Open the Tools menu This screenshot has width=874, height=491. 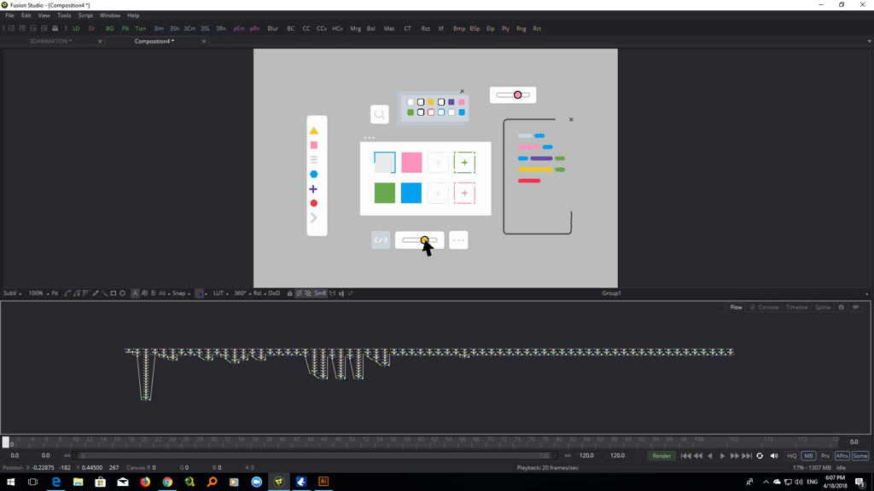[x=64, y=15]
